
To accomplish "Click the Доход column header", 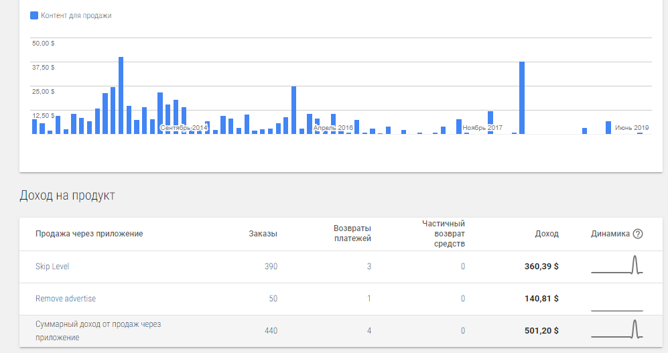I will 546,234.
